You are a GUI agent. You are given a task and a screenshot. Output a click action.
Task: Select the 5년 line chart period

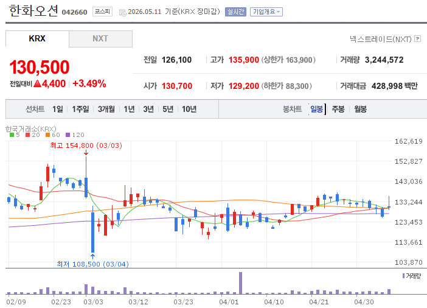pos(168,109)
